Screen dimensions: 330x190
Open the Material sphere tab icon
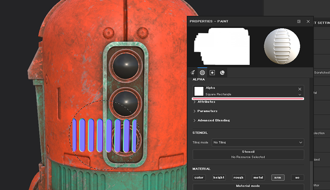(x=222, y=72)
